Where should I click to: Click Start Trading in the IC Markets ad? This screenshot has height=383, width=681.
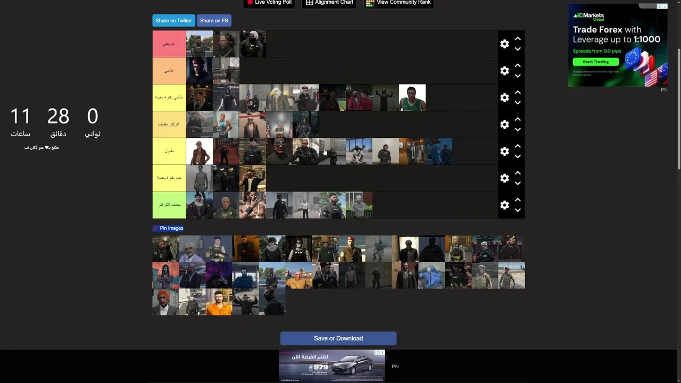[595, 62]
